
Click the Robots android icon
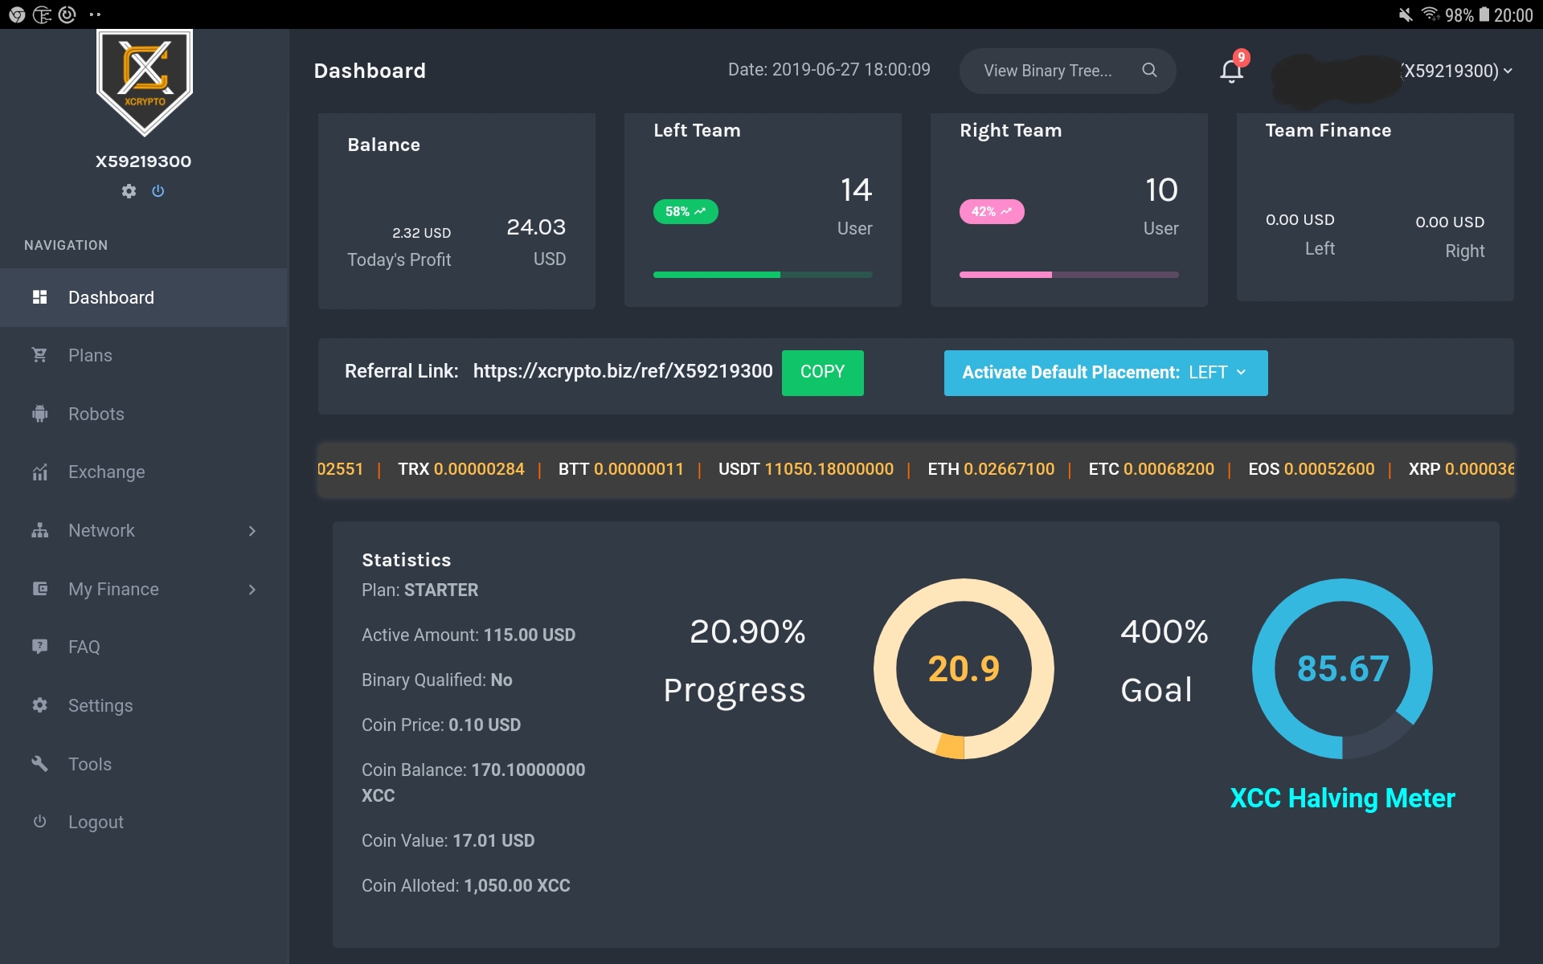pyautogui.click(x=39, y=414)
